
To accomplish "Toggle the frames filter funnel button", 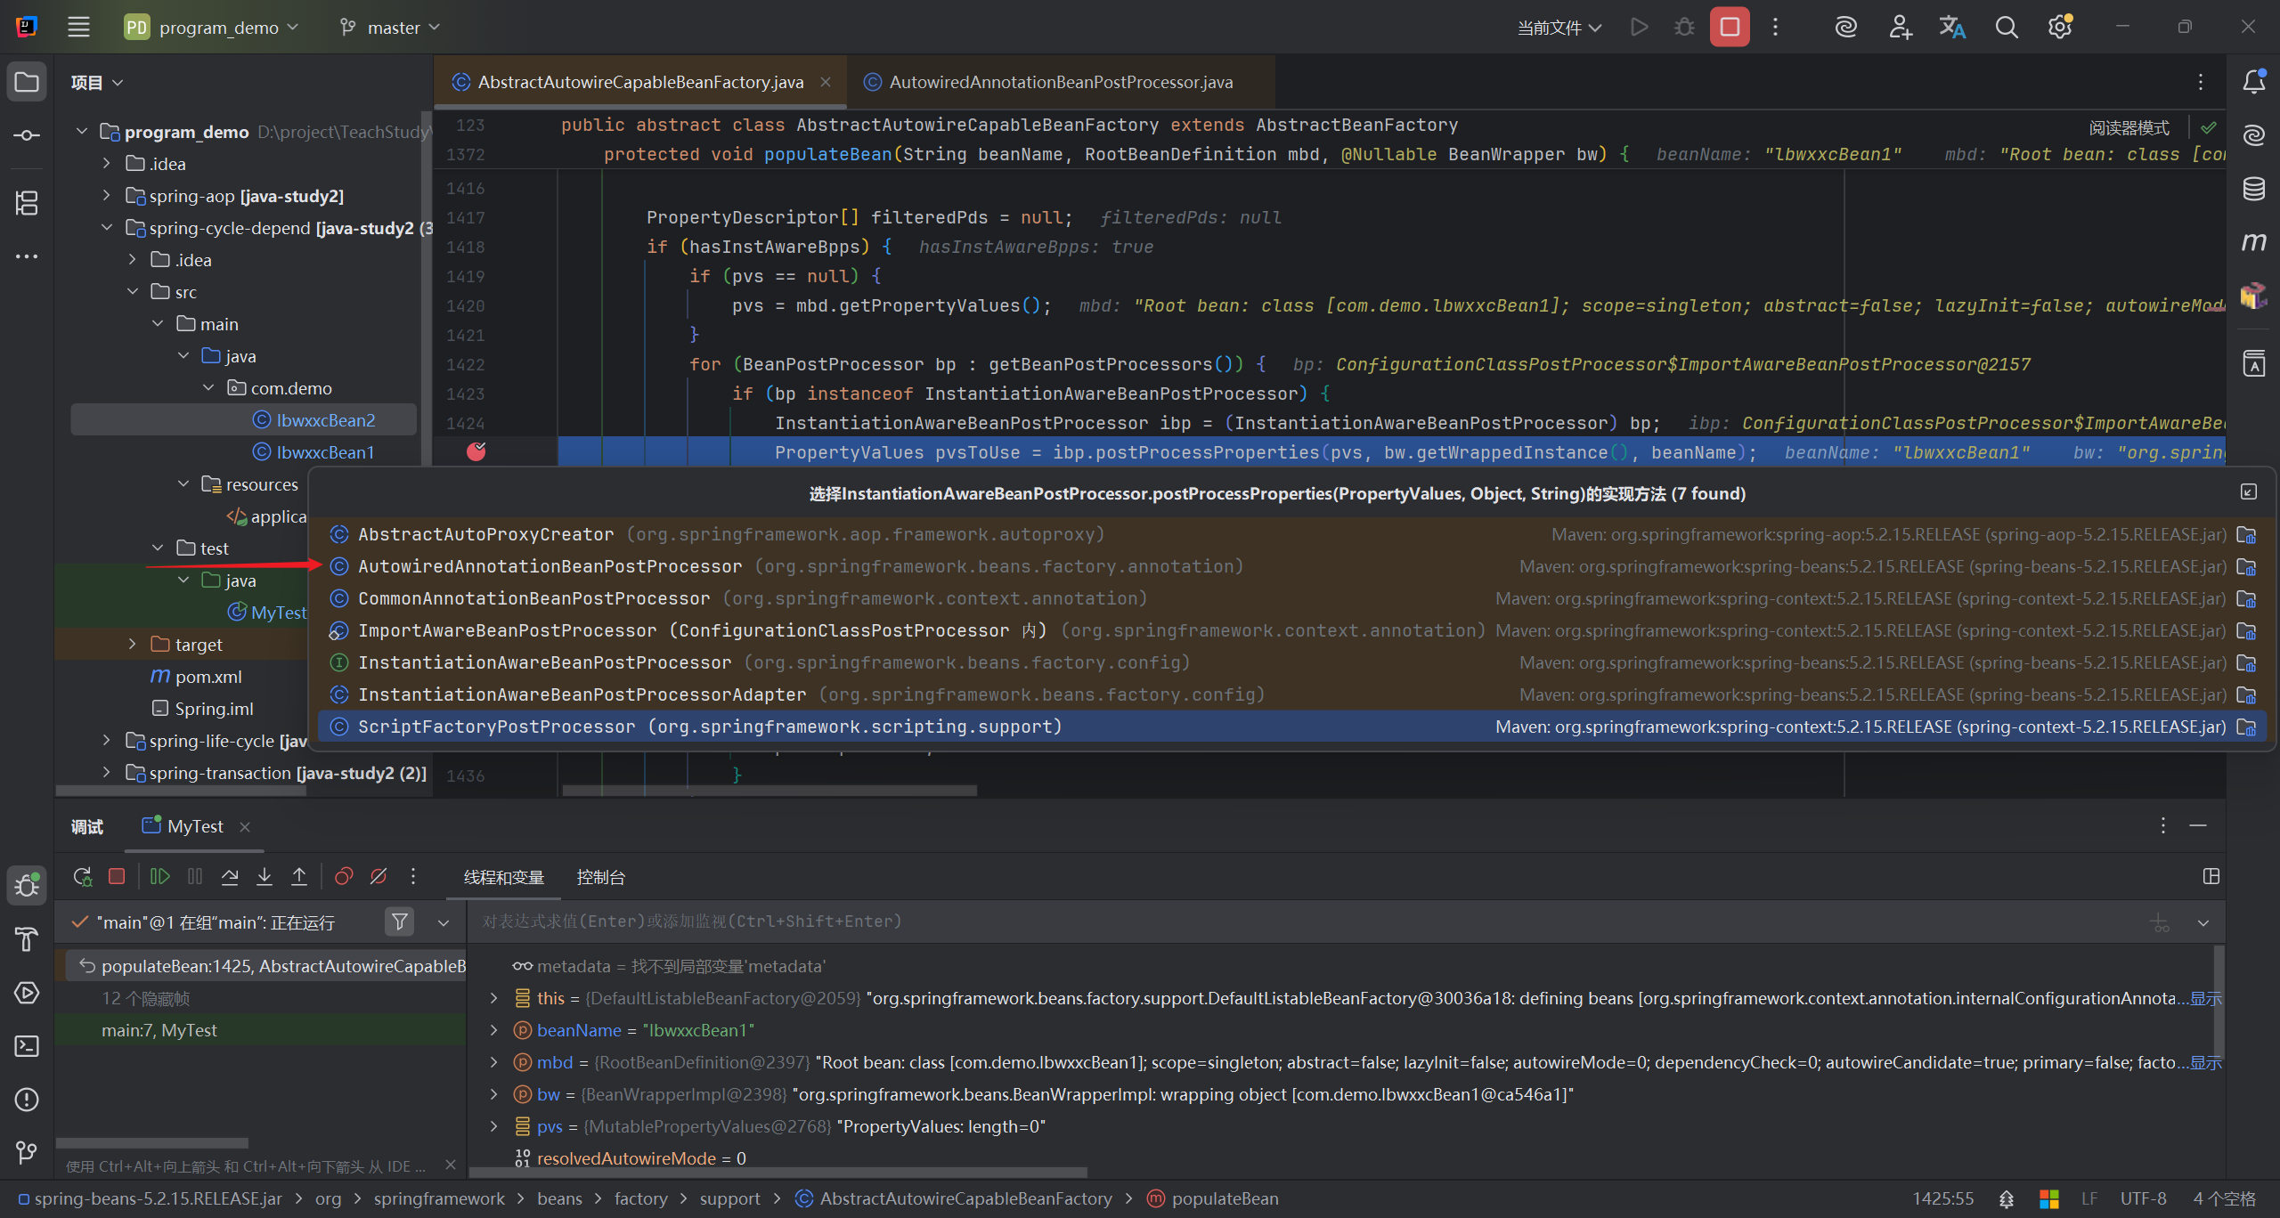I will click(x=400, y=922).
